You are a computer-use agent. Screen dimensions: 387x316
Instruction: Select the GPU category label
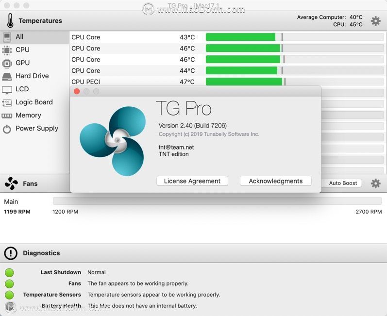pyautogui.click(x=22, y=63)
